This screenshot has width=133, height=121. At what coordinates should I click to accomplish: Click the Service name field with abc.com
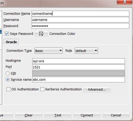point(79,80)
